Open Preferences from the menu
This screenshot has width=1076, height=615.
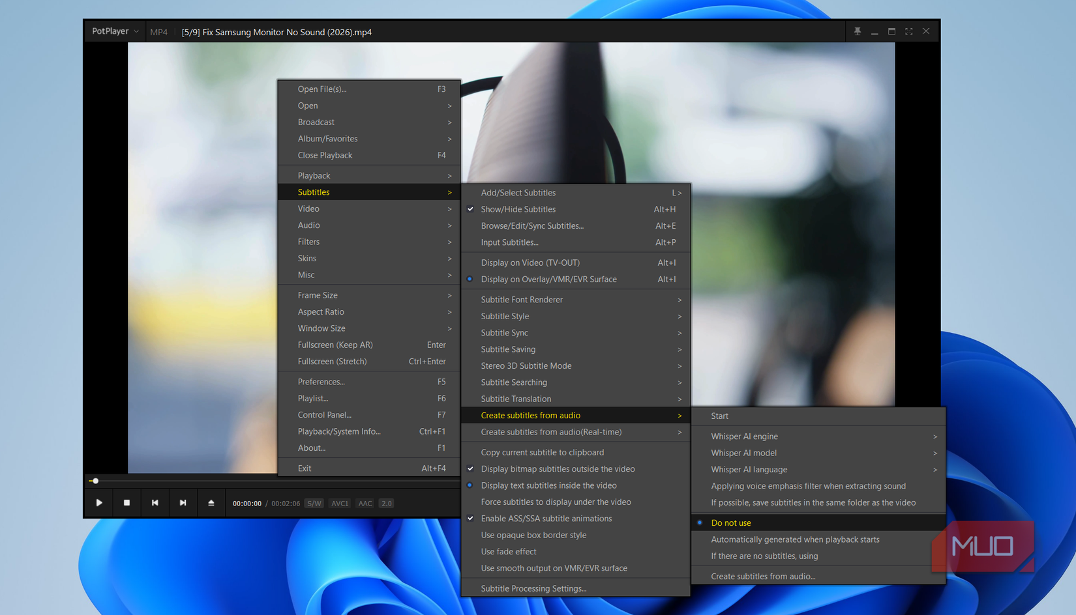pos(321,381)
